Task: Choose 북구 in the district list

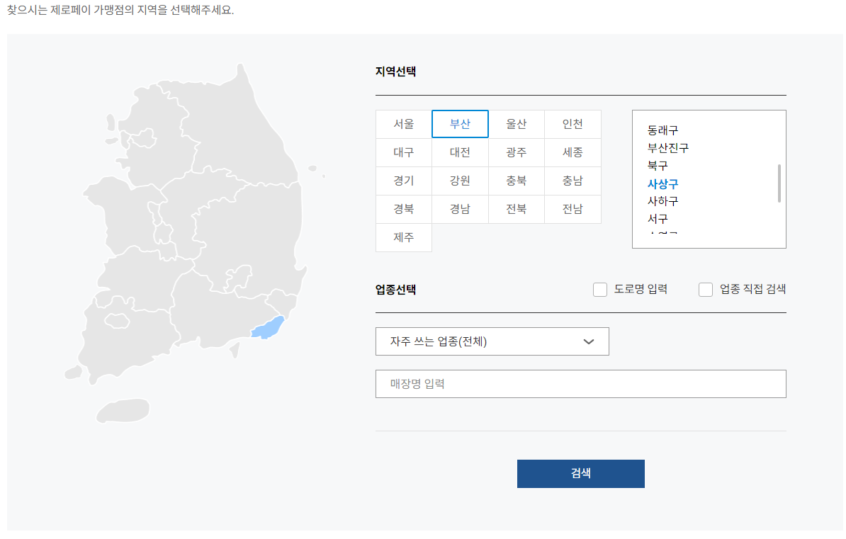Action: [x=657, y=166]
